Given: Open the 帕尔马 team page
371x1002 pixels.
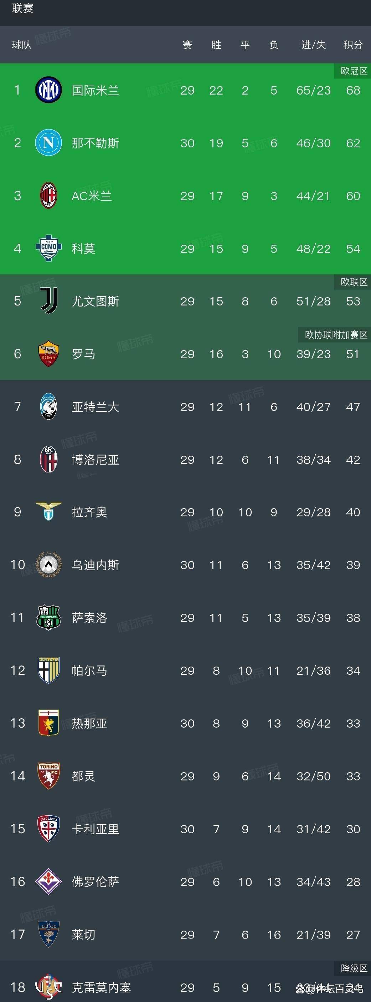Looking at the screenshot, I should [89, 670].
